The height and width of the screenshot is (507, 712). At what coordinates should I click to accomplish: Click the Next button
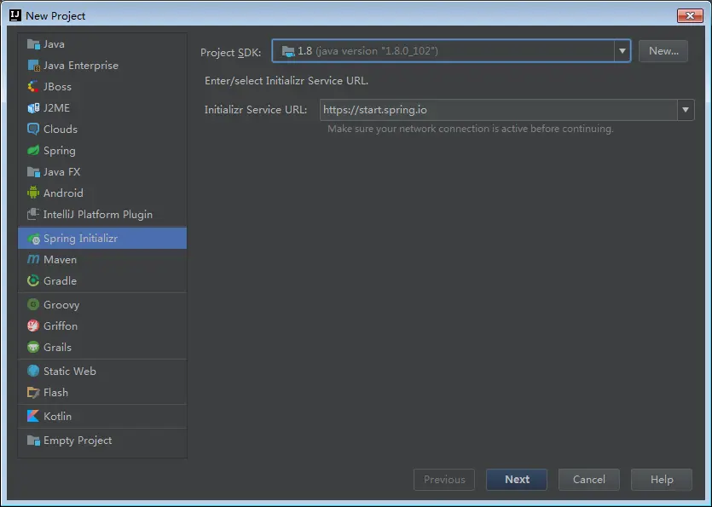517,480
